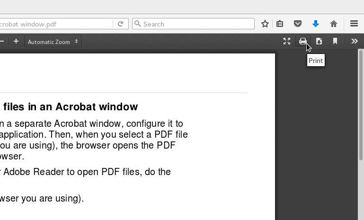Switch to Presentation Mode in PDF viewer
364x220 pixels.
(x=286, y=42)
